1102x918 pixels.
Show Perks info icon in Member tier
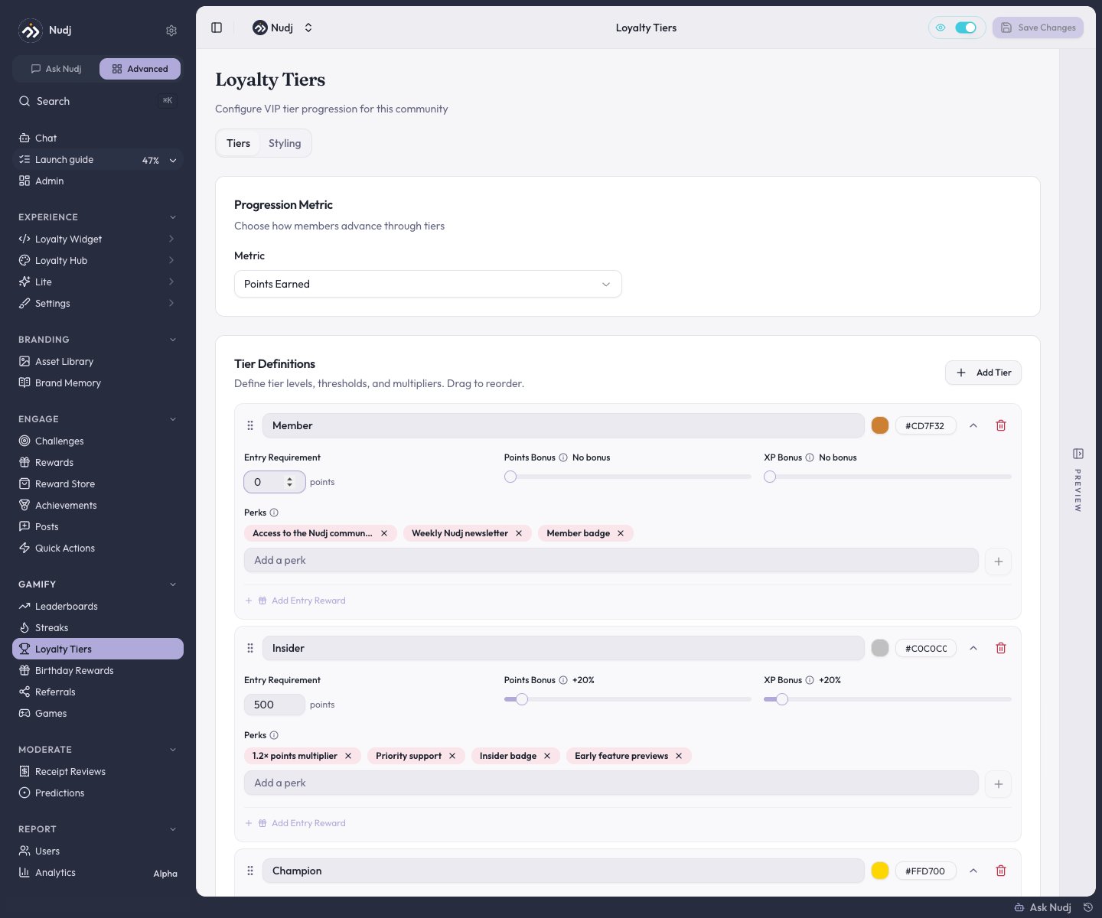pyautogui.click(x=274, y=513)
